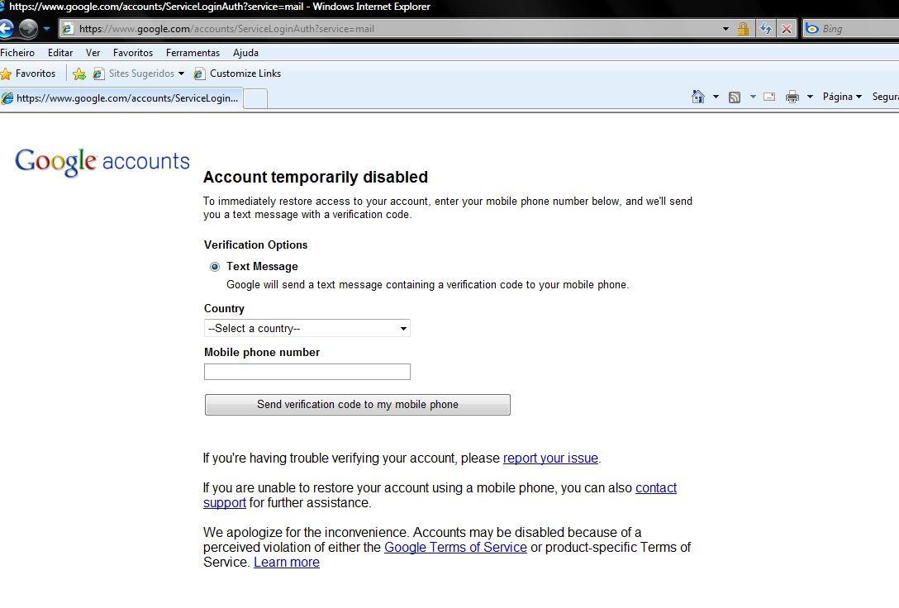Screen dimensions: 899x608
Task: Open recent pages dropdown next to Forward button
Action: tap(46, 28)
